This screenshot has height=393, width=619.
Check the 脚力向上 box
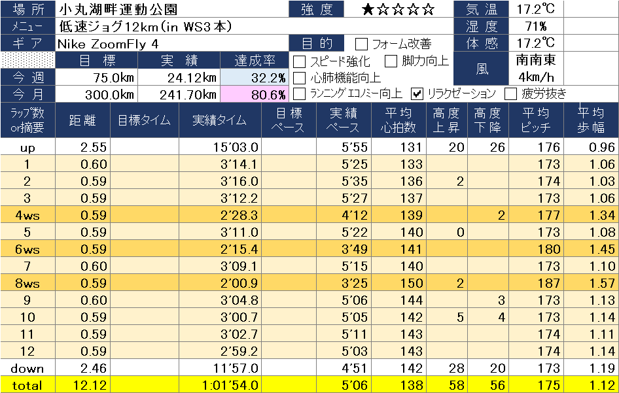click(391, 61)
